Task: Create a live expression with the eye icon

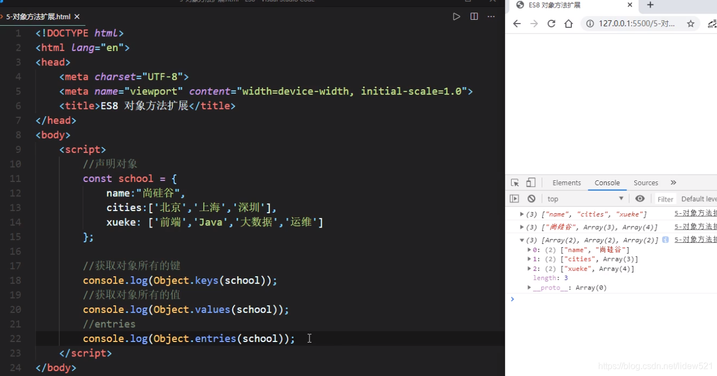Action: [x=640, y=198]
